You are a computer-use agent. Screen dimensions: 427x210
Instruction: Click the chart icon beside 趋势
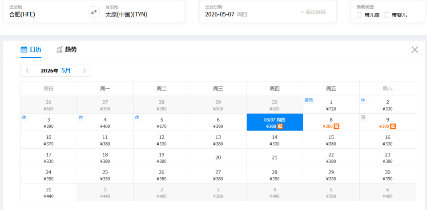point(60,49)
